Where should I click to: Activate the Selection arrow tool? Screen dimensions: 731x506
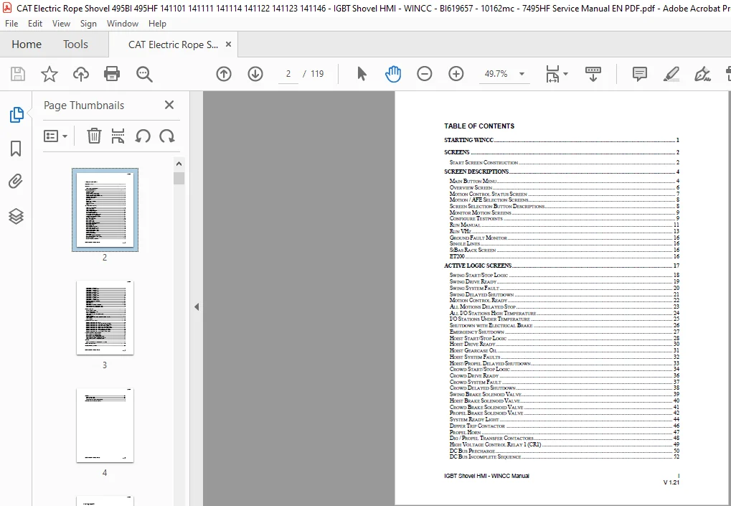(x=362, y=74)
